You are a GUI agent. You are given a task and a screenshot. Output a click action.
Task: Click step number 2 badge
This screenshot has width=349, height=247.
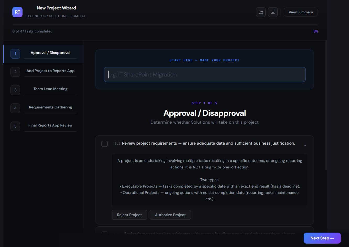(15, 72)
